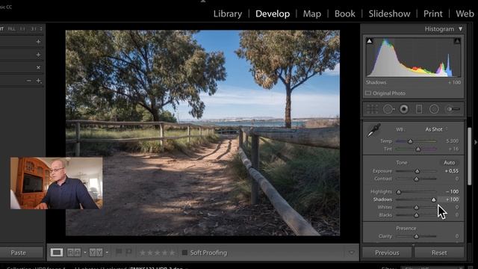
Task: Select Loupe view icon in toolbar
Action: tap(57, 253)
